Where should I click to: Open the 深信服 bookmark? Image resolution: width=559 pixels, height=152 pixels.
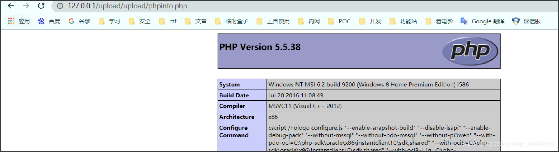[526, 21]
